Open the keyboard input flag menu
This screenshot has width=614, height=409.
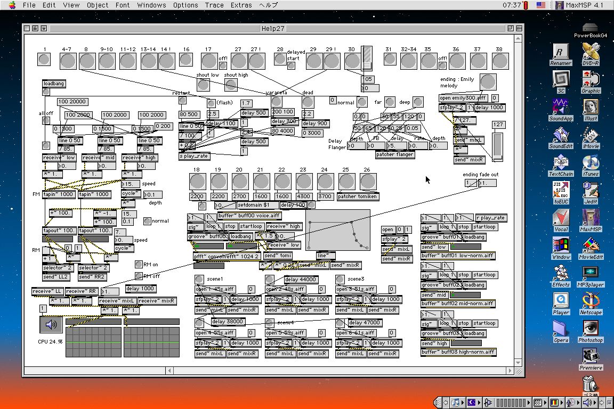541,5
